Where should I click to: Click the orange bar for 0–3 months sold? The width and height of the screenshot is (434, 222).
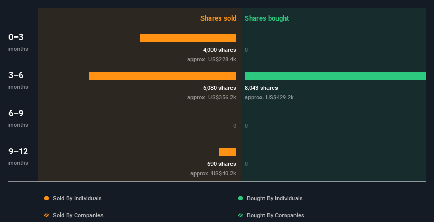[188, 38]
